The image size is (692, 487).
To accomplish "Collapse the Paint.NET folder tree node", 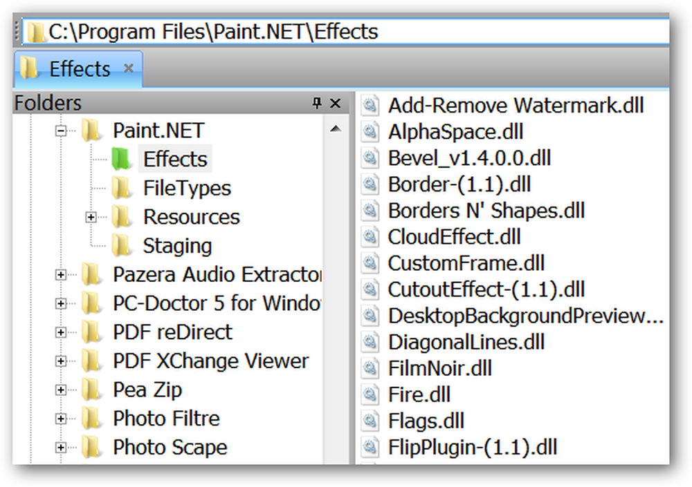I will tap(61, 131).
